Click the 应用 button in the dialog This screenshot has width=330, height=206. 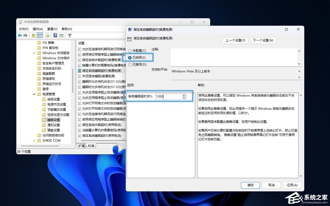292,185
